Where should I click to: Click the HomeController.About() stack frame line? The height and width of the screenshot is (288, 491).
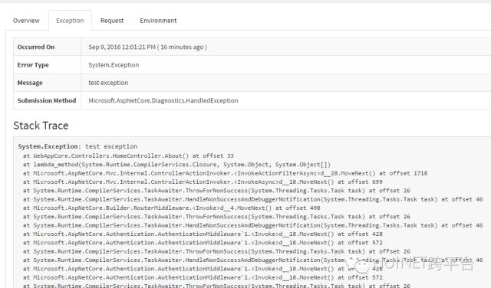click(x=128, y=155)
